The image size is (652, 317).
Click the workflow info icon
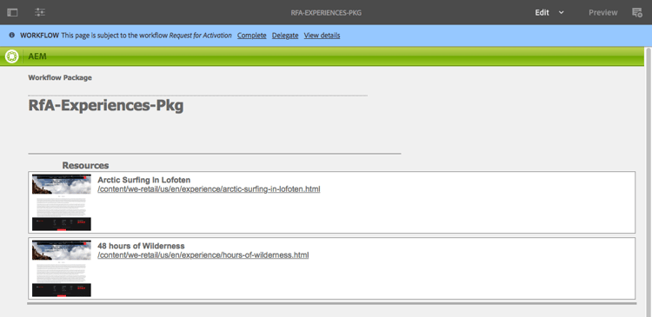click(11, 36)
